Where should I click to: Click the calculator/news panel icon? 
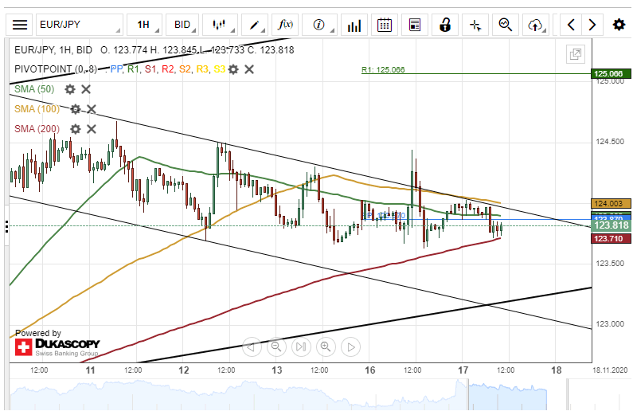[x=415, y=25]
